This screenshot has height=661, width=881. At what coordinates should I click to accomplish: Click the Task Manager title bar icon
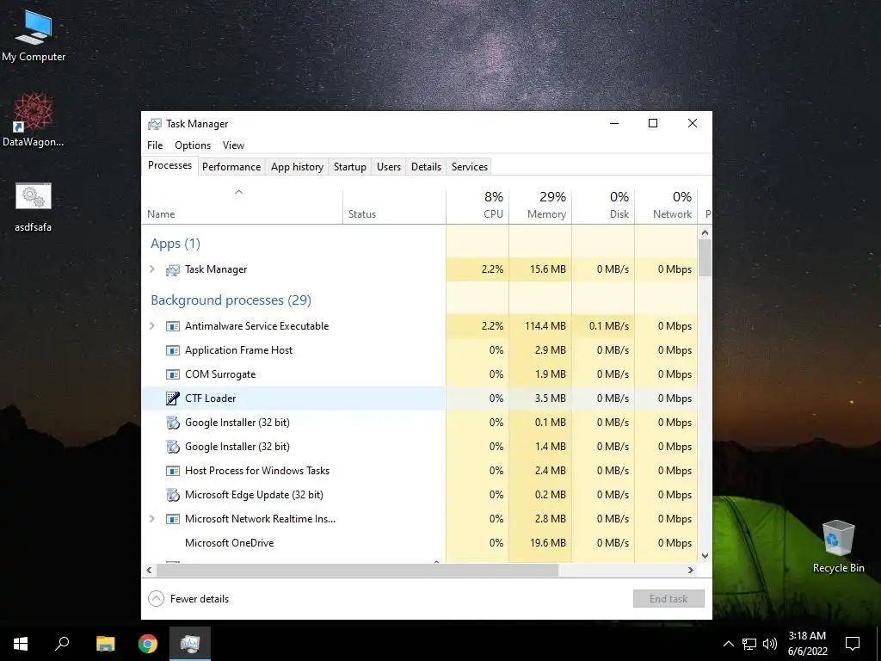(155, 124)
